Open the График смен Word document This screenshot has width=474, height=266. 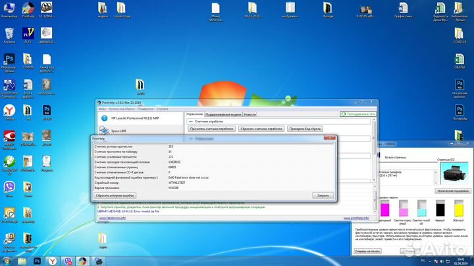(x=404, y=10)
